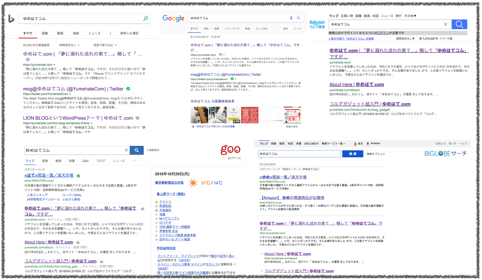
Task: Click goo's [ログイン] link
Action: (234, 159)
